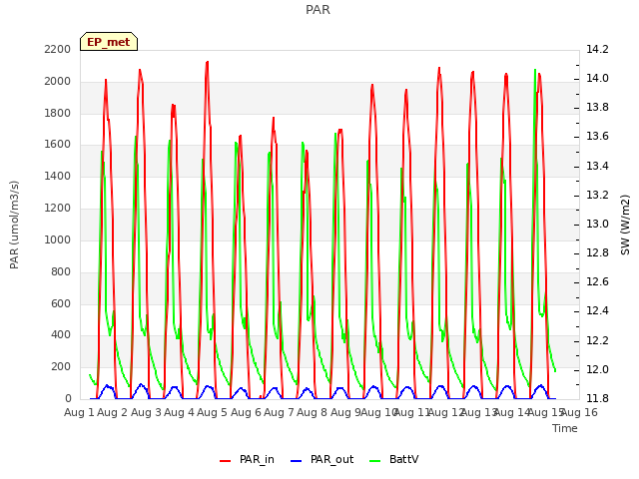Click the 1000 left-axis value

click(x=58, y=239)
